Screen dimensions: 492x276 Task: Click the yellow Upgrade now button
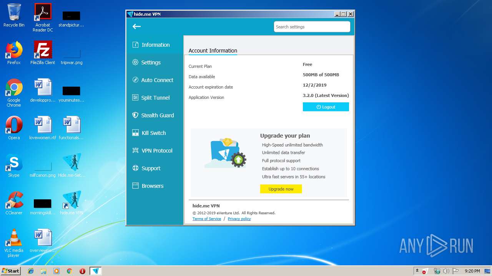pyautogui.click(x=281, y=189)
